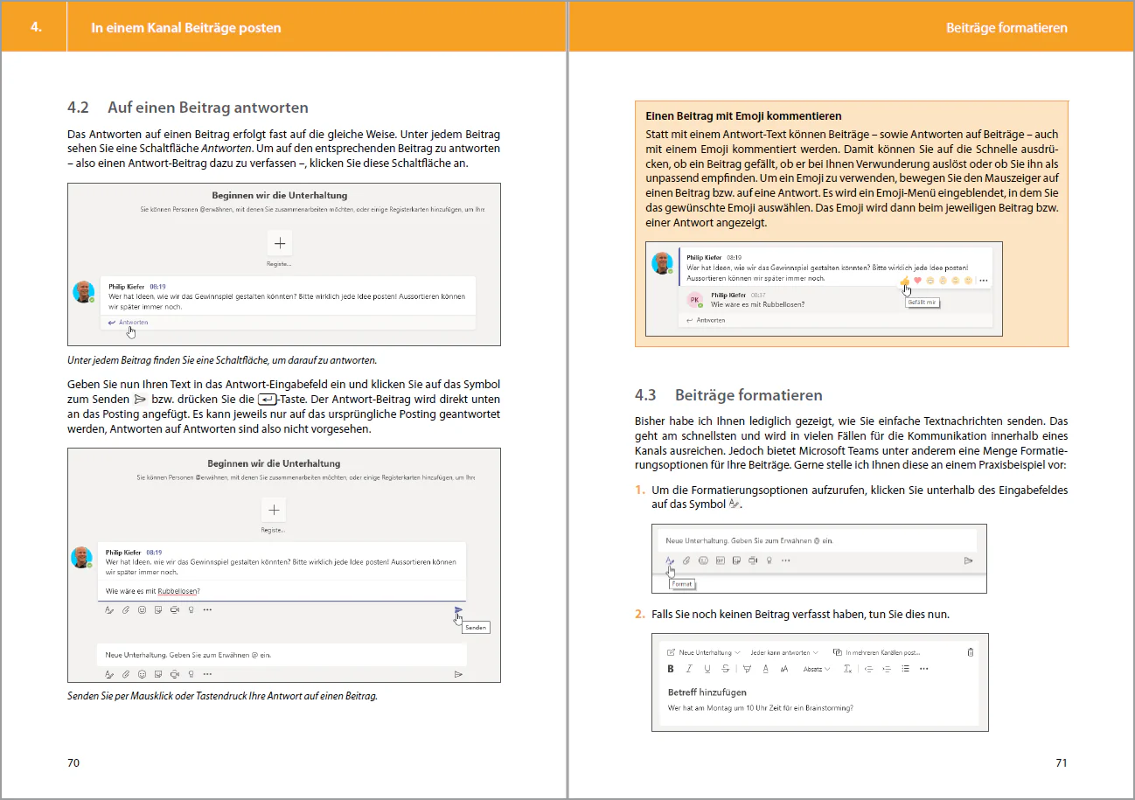1135x800 pixels.
Task: Click the bulleted list icon in the format bar
Action: pyautogui.click(x=905, y=669)
